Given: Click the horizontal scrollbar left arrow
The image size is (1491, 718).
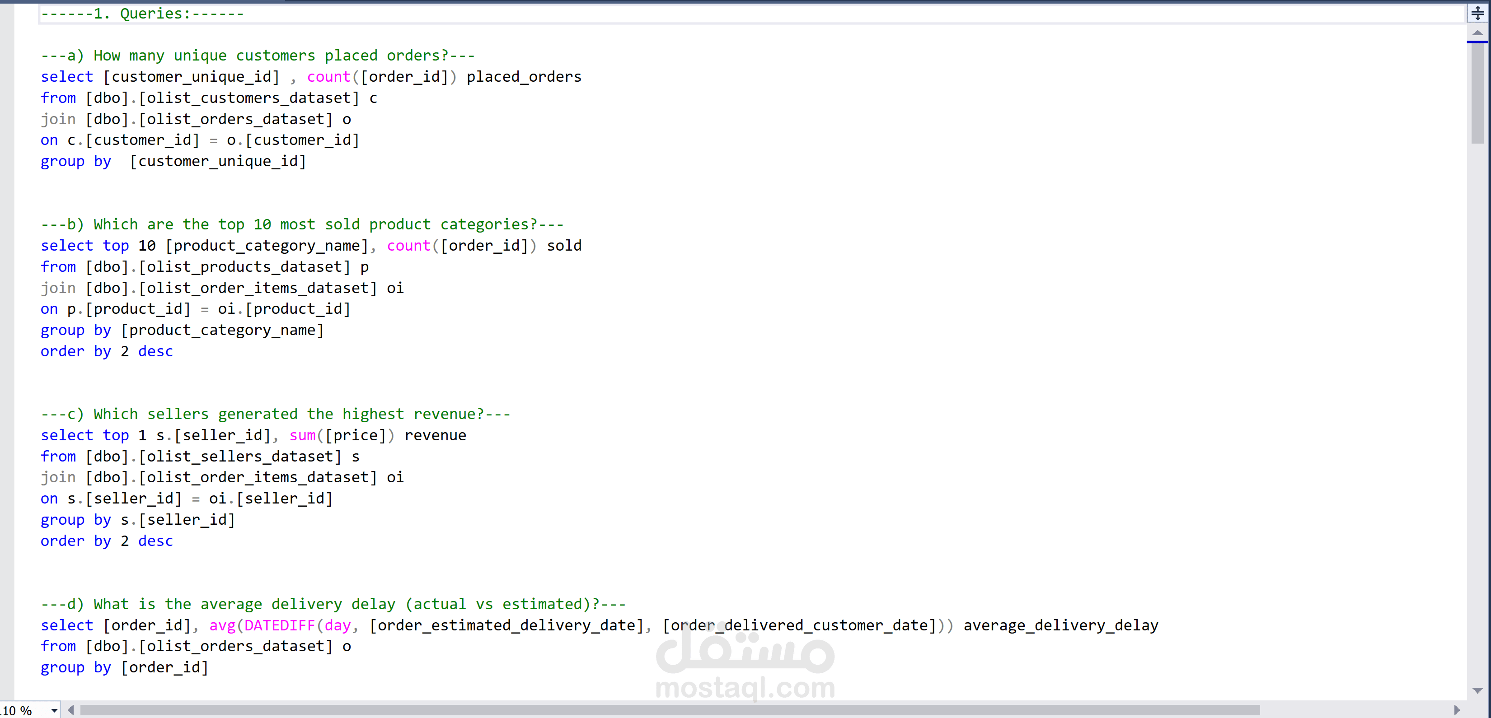Looking at the screenshot, I should pyautogui.click(x=70, y=710).
